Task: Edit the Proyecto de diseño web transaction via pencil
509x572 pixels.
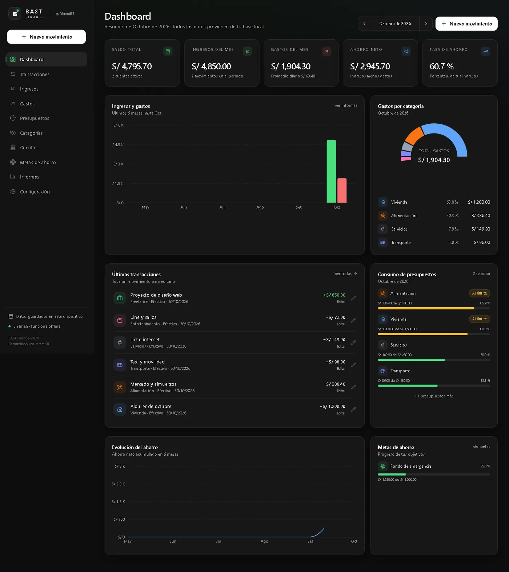Action: 353,298
